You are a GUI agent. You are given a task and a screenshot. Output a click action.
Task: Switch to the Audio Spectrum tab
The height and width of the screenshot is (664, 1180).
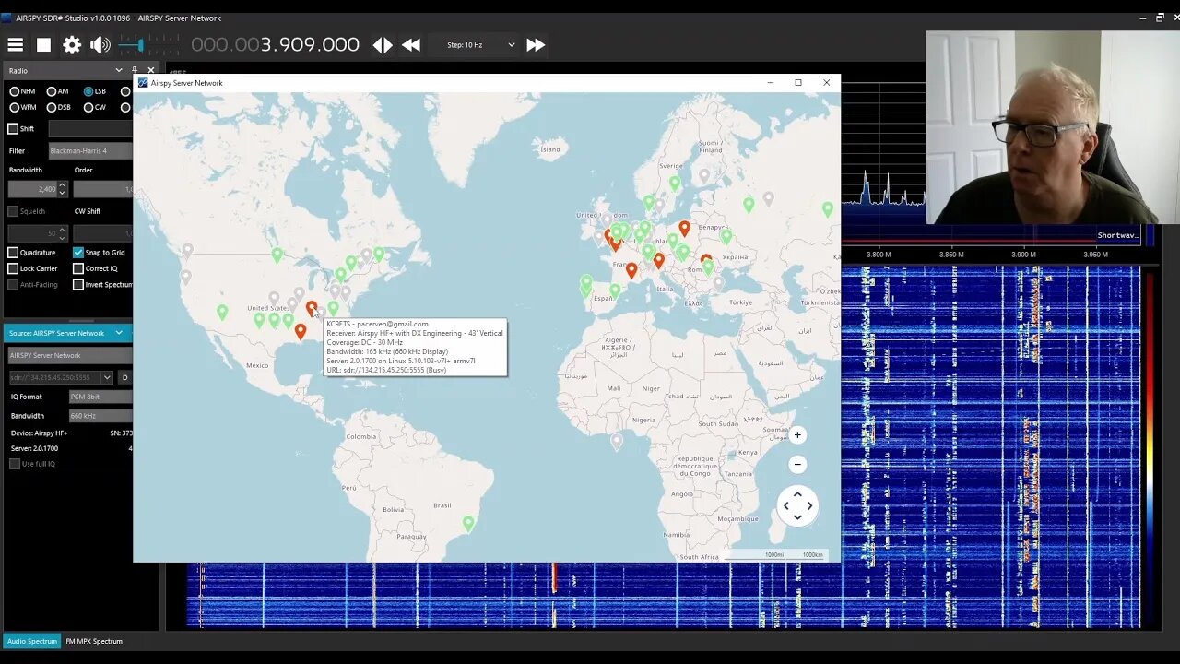click(32, 641)
